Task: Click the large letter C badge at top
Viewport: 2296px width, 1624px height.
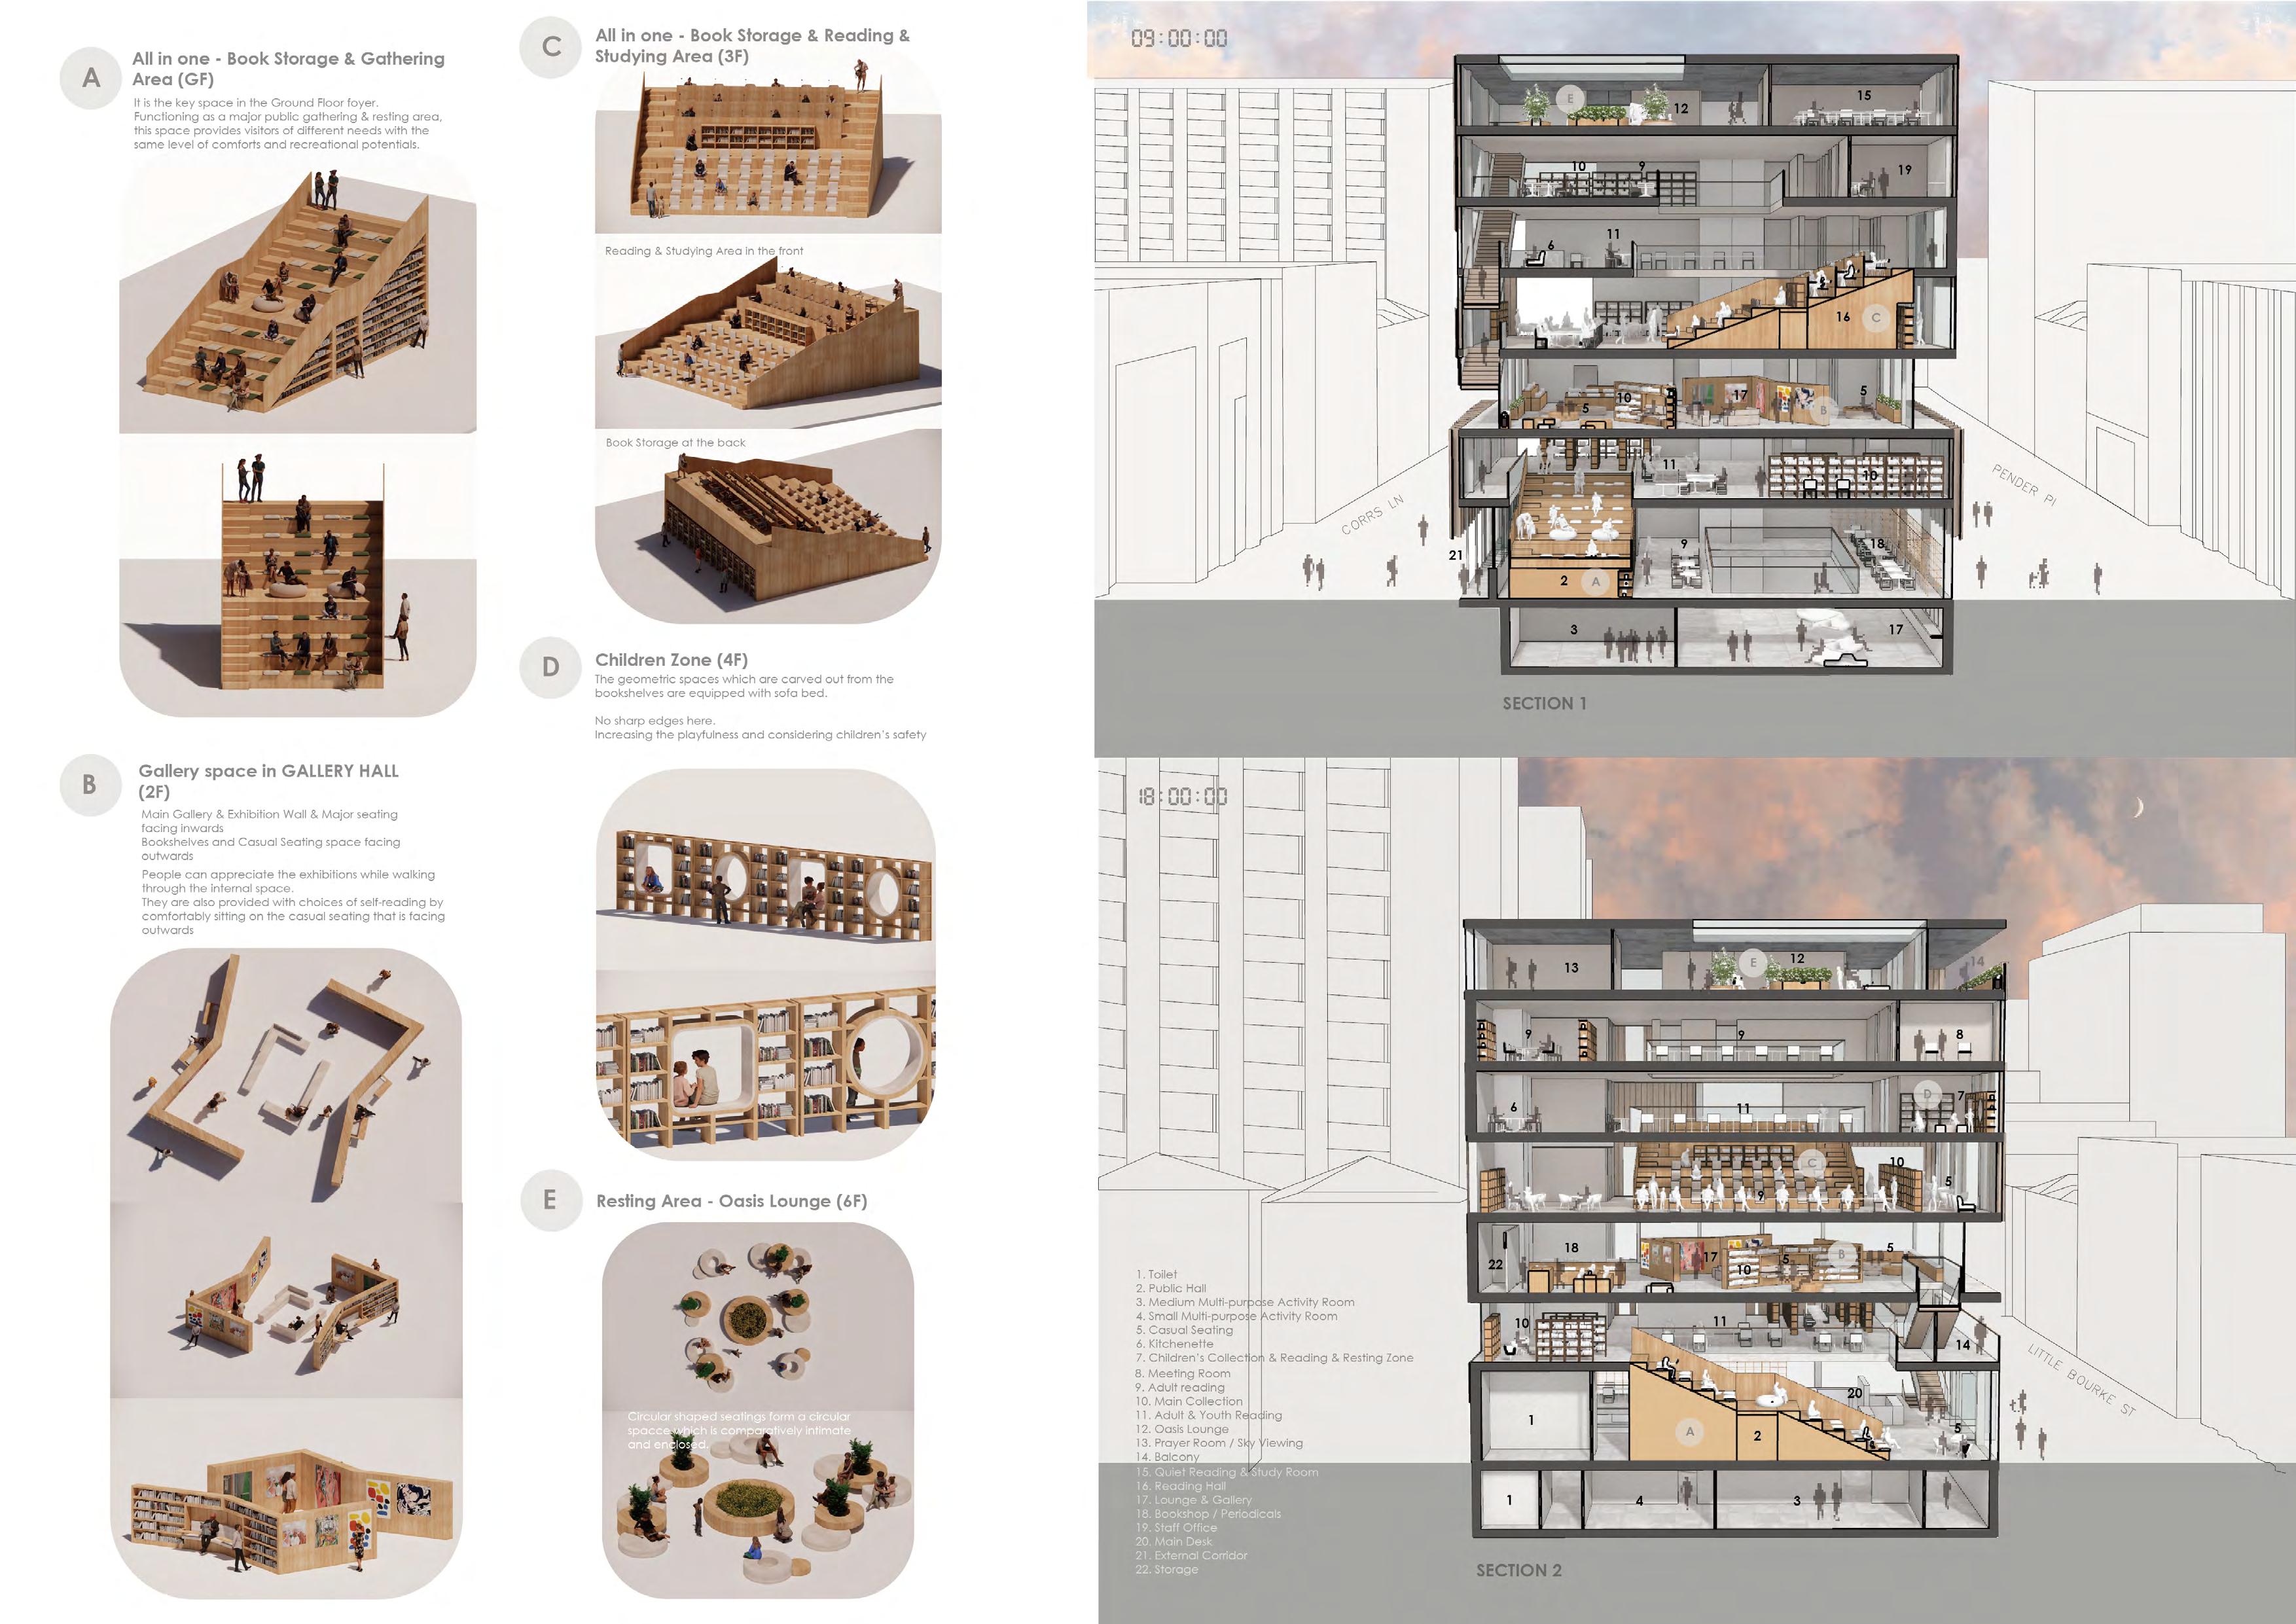Action: tap(551, 47)
